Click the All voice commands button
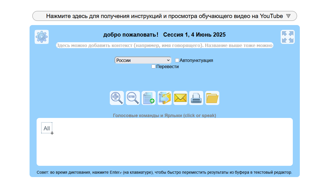 point(47,128)
